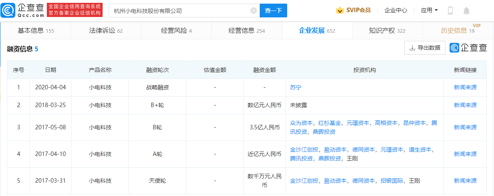Click the 导出数据 export button
Image resolution: width=494 pixels, height=196 pixels.
coord(425,48)
